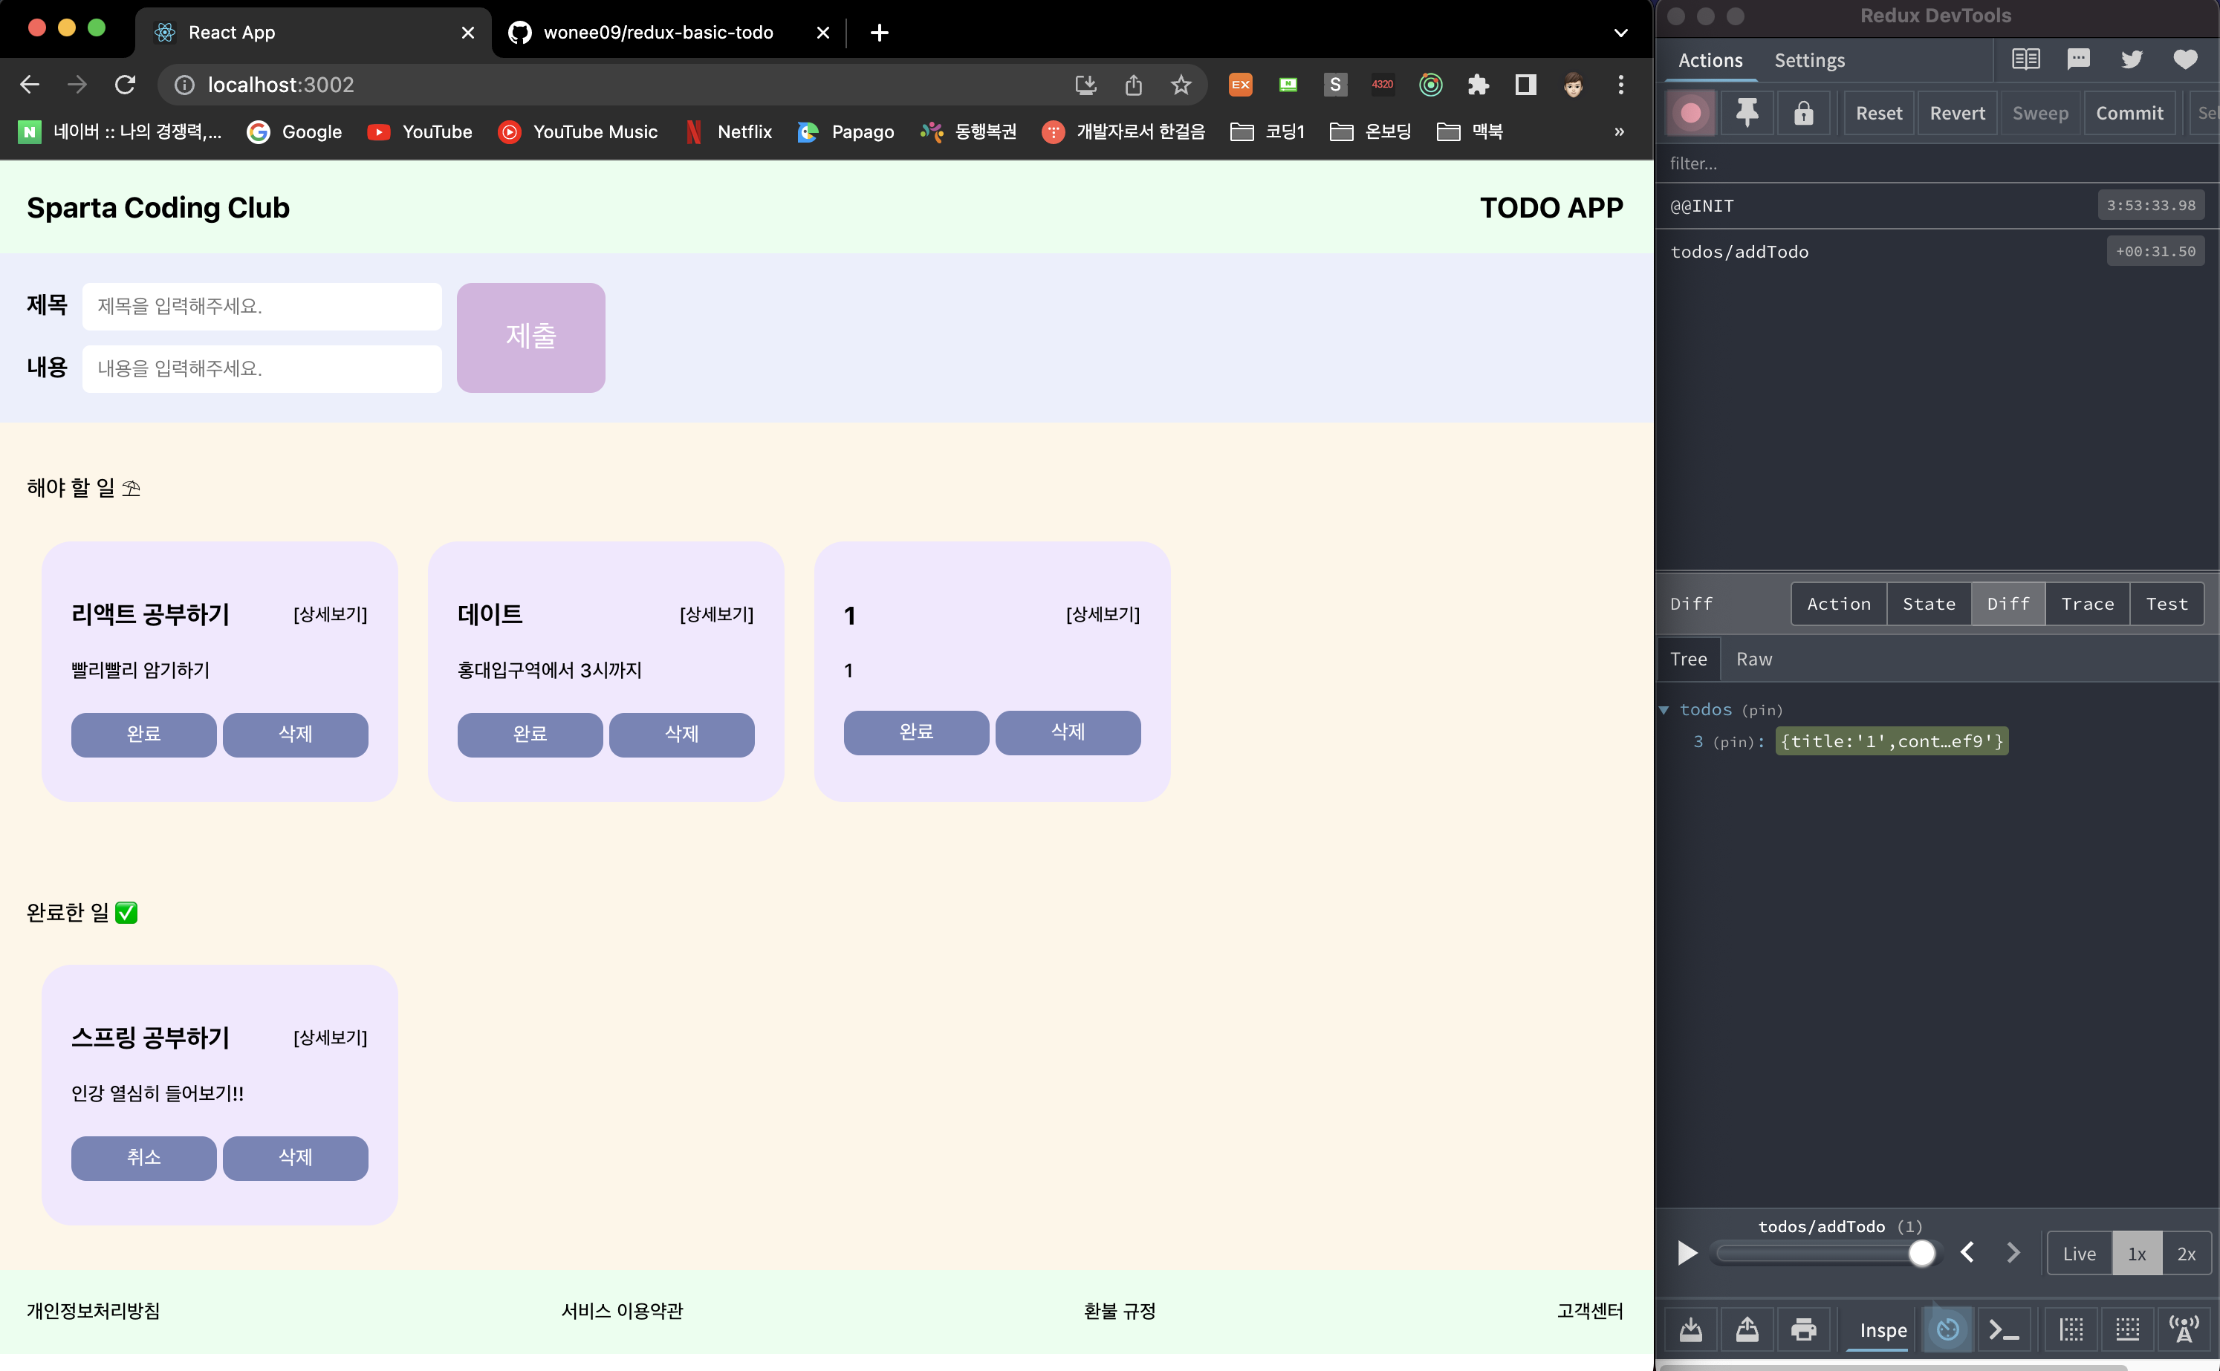Click the Persist pin icon in DevTools

click(x=1747, y=114)
